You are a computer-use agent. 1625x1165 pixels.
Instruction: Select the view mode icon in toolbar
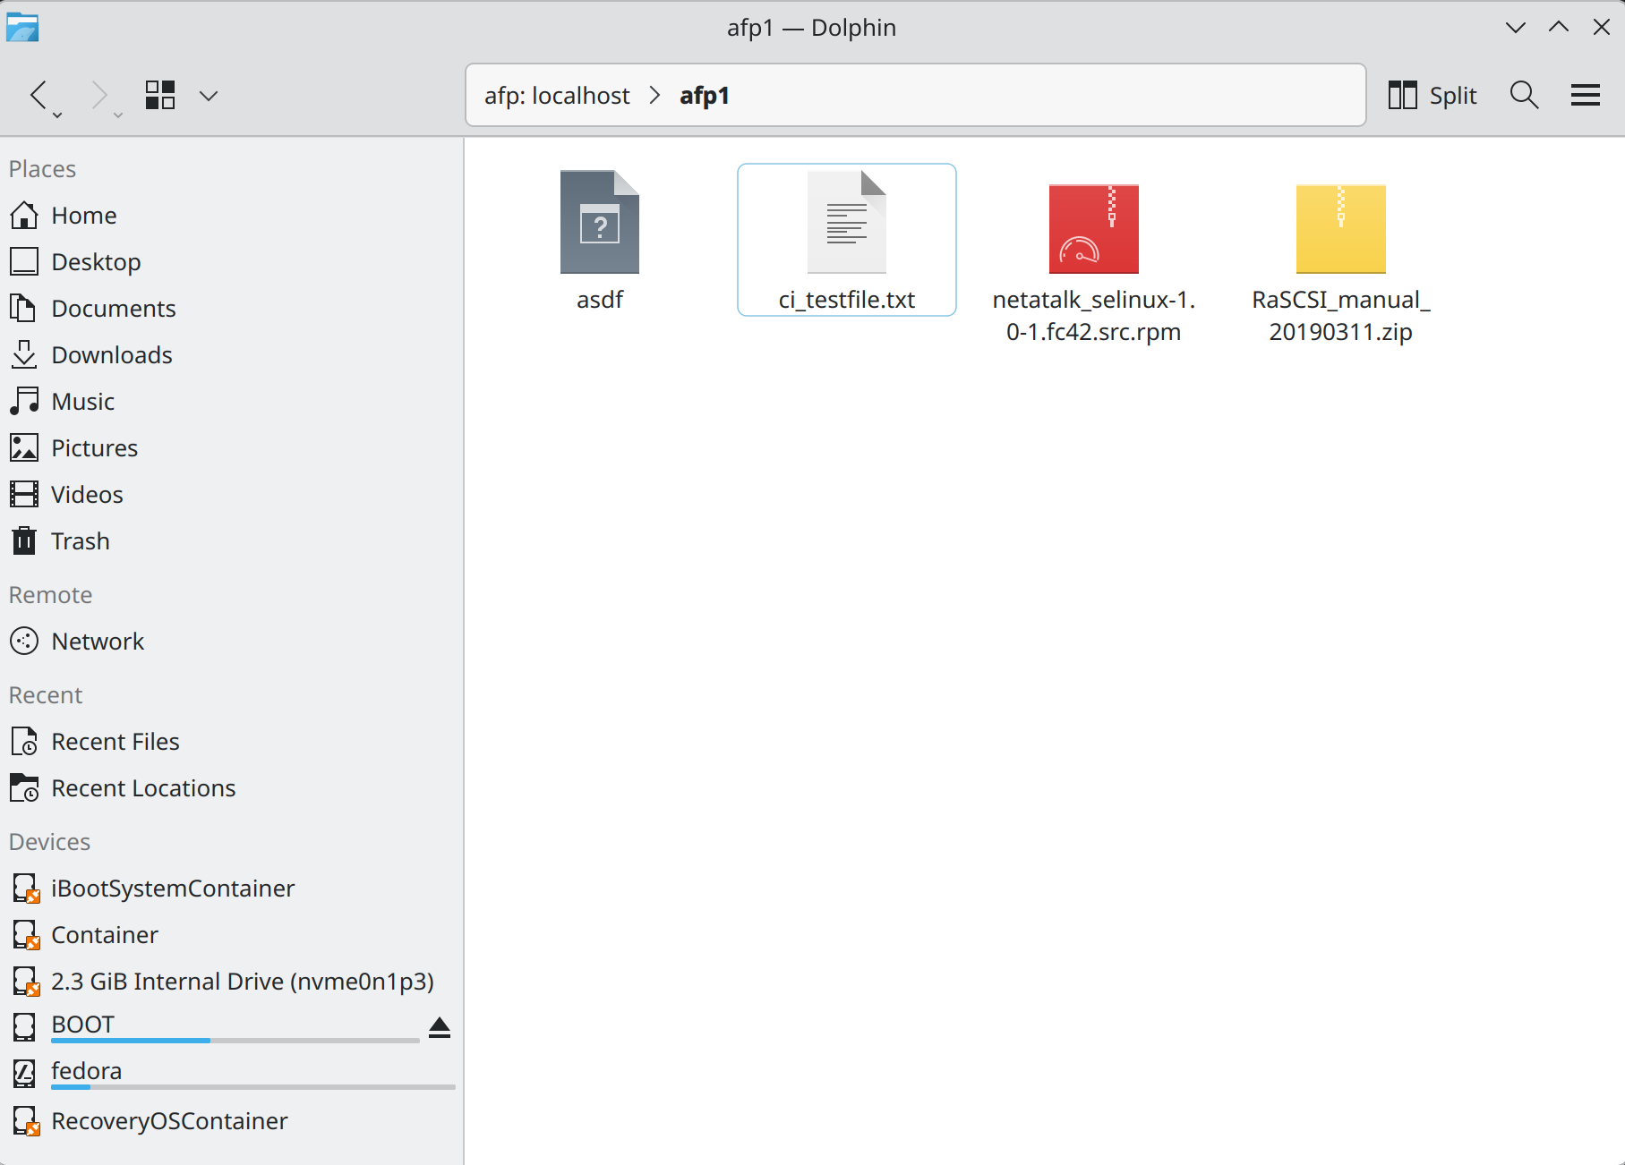pyautogui.click(x=160, y=95)
